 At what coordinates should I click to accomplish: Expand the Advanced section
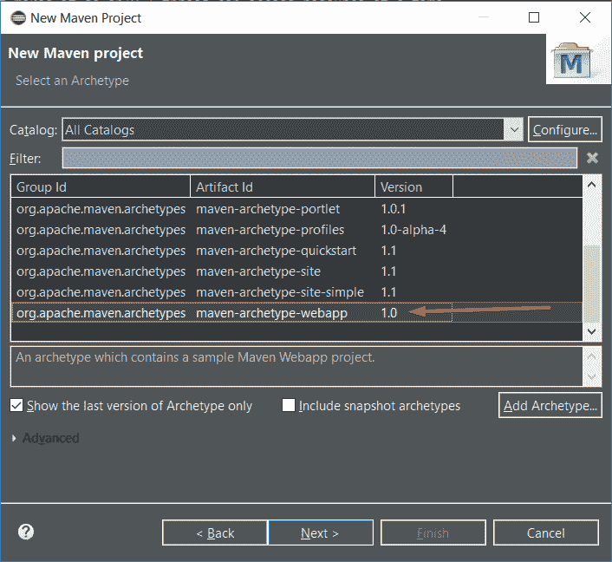pyautogui.click(x=14, y=438)
